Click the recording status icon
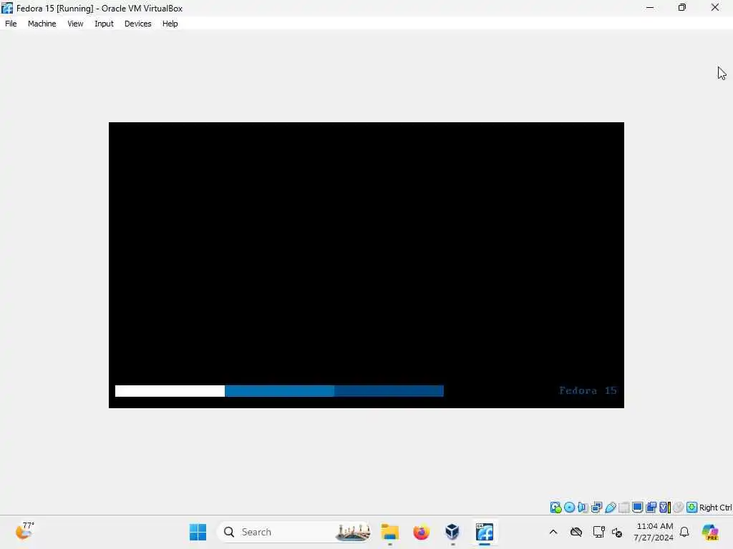 [651, 508]
